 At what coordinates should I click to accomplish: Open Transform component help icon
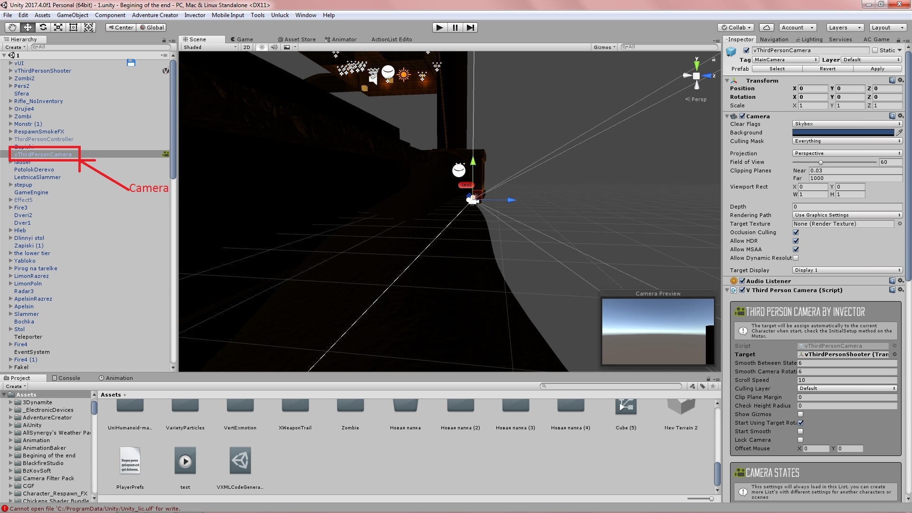coord(892,80)
